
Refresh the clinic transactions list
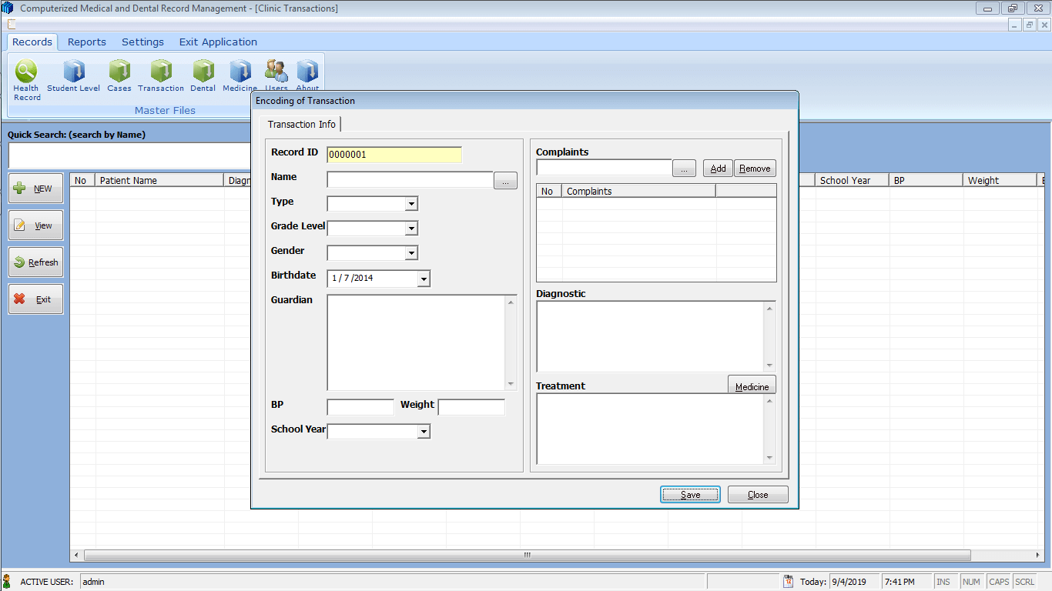(x=35, y=262)
